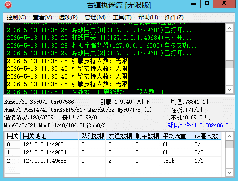Click log line 游戏网关[0] 已打开
This screenshot has height=181, width=238.
[99, 30]
